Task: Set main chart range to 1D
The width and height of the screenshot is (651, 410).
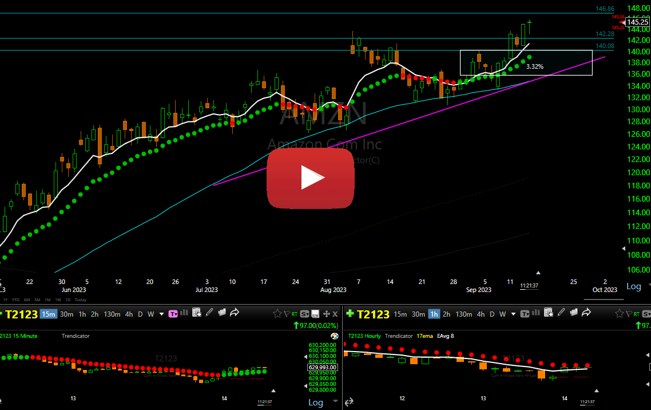Action: [68, 299]
